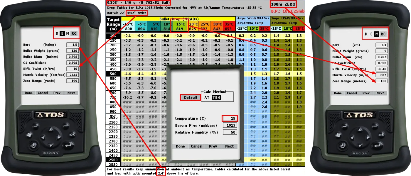
Task: Click the -5°C drop column header
Action: point(142,26)
